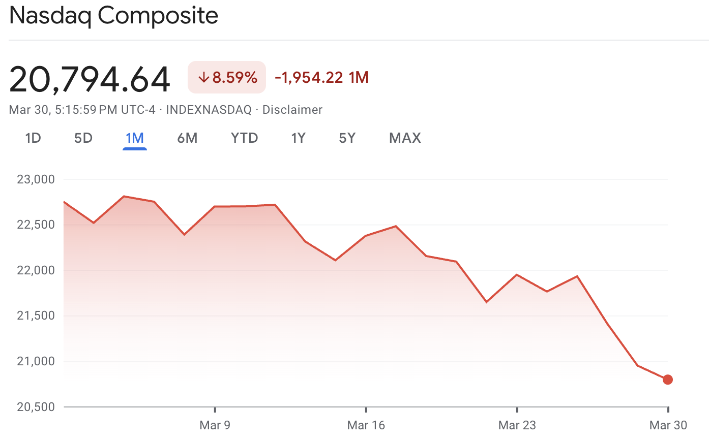
Task: Select the red endpoint dot on the chart
Action: 667,380
